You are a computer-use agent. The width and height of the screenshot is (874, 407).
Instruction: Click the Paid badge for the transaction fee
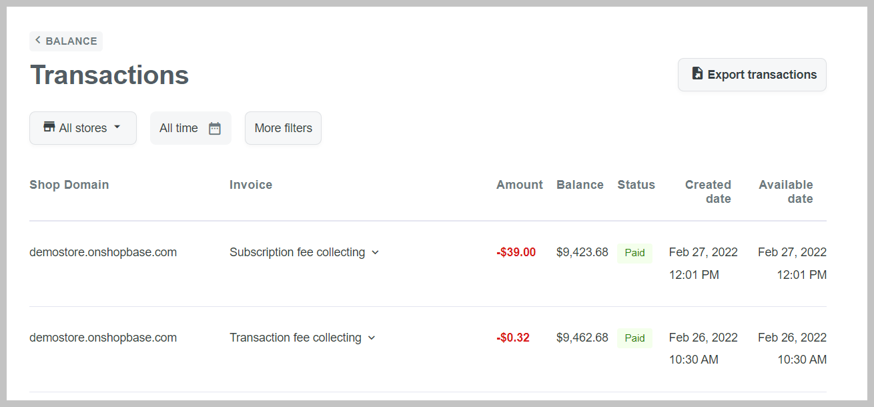(634, 338)
